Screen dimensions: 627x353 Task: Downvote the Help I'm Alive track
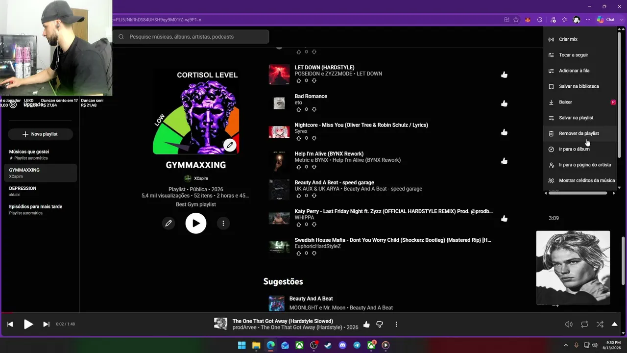point(314,167)
